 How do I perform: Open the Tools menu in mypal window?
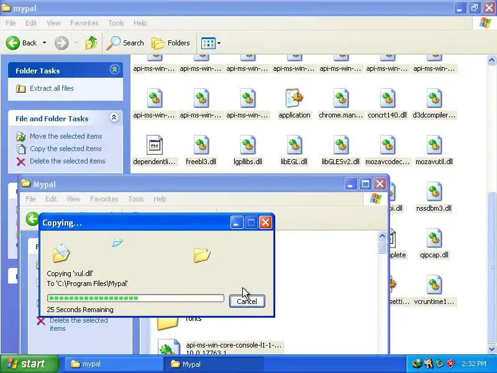pos(116,23)
